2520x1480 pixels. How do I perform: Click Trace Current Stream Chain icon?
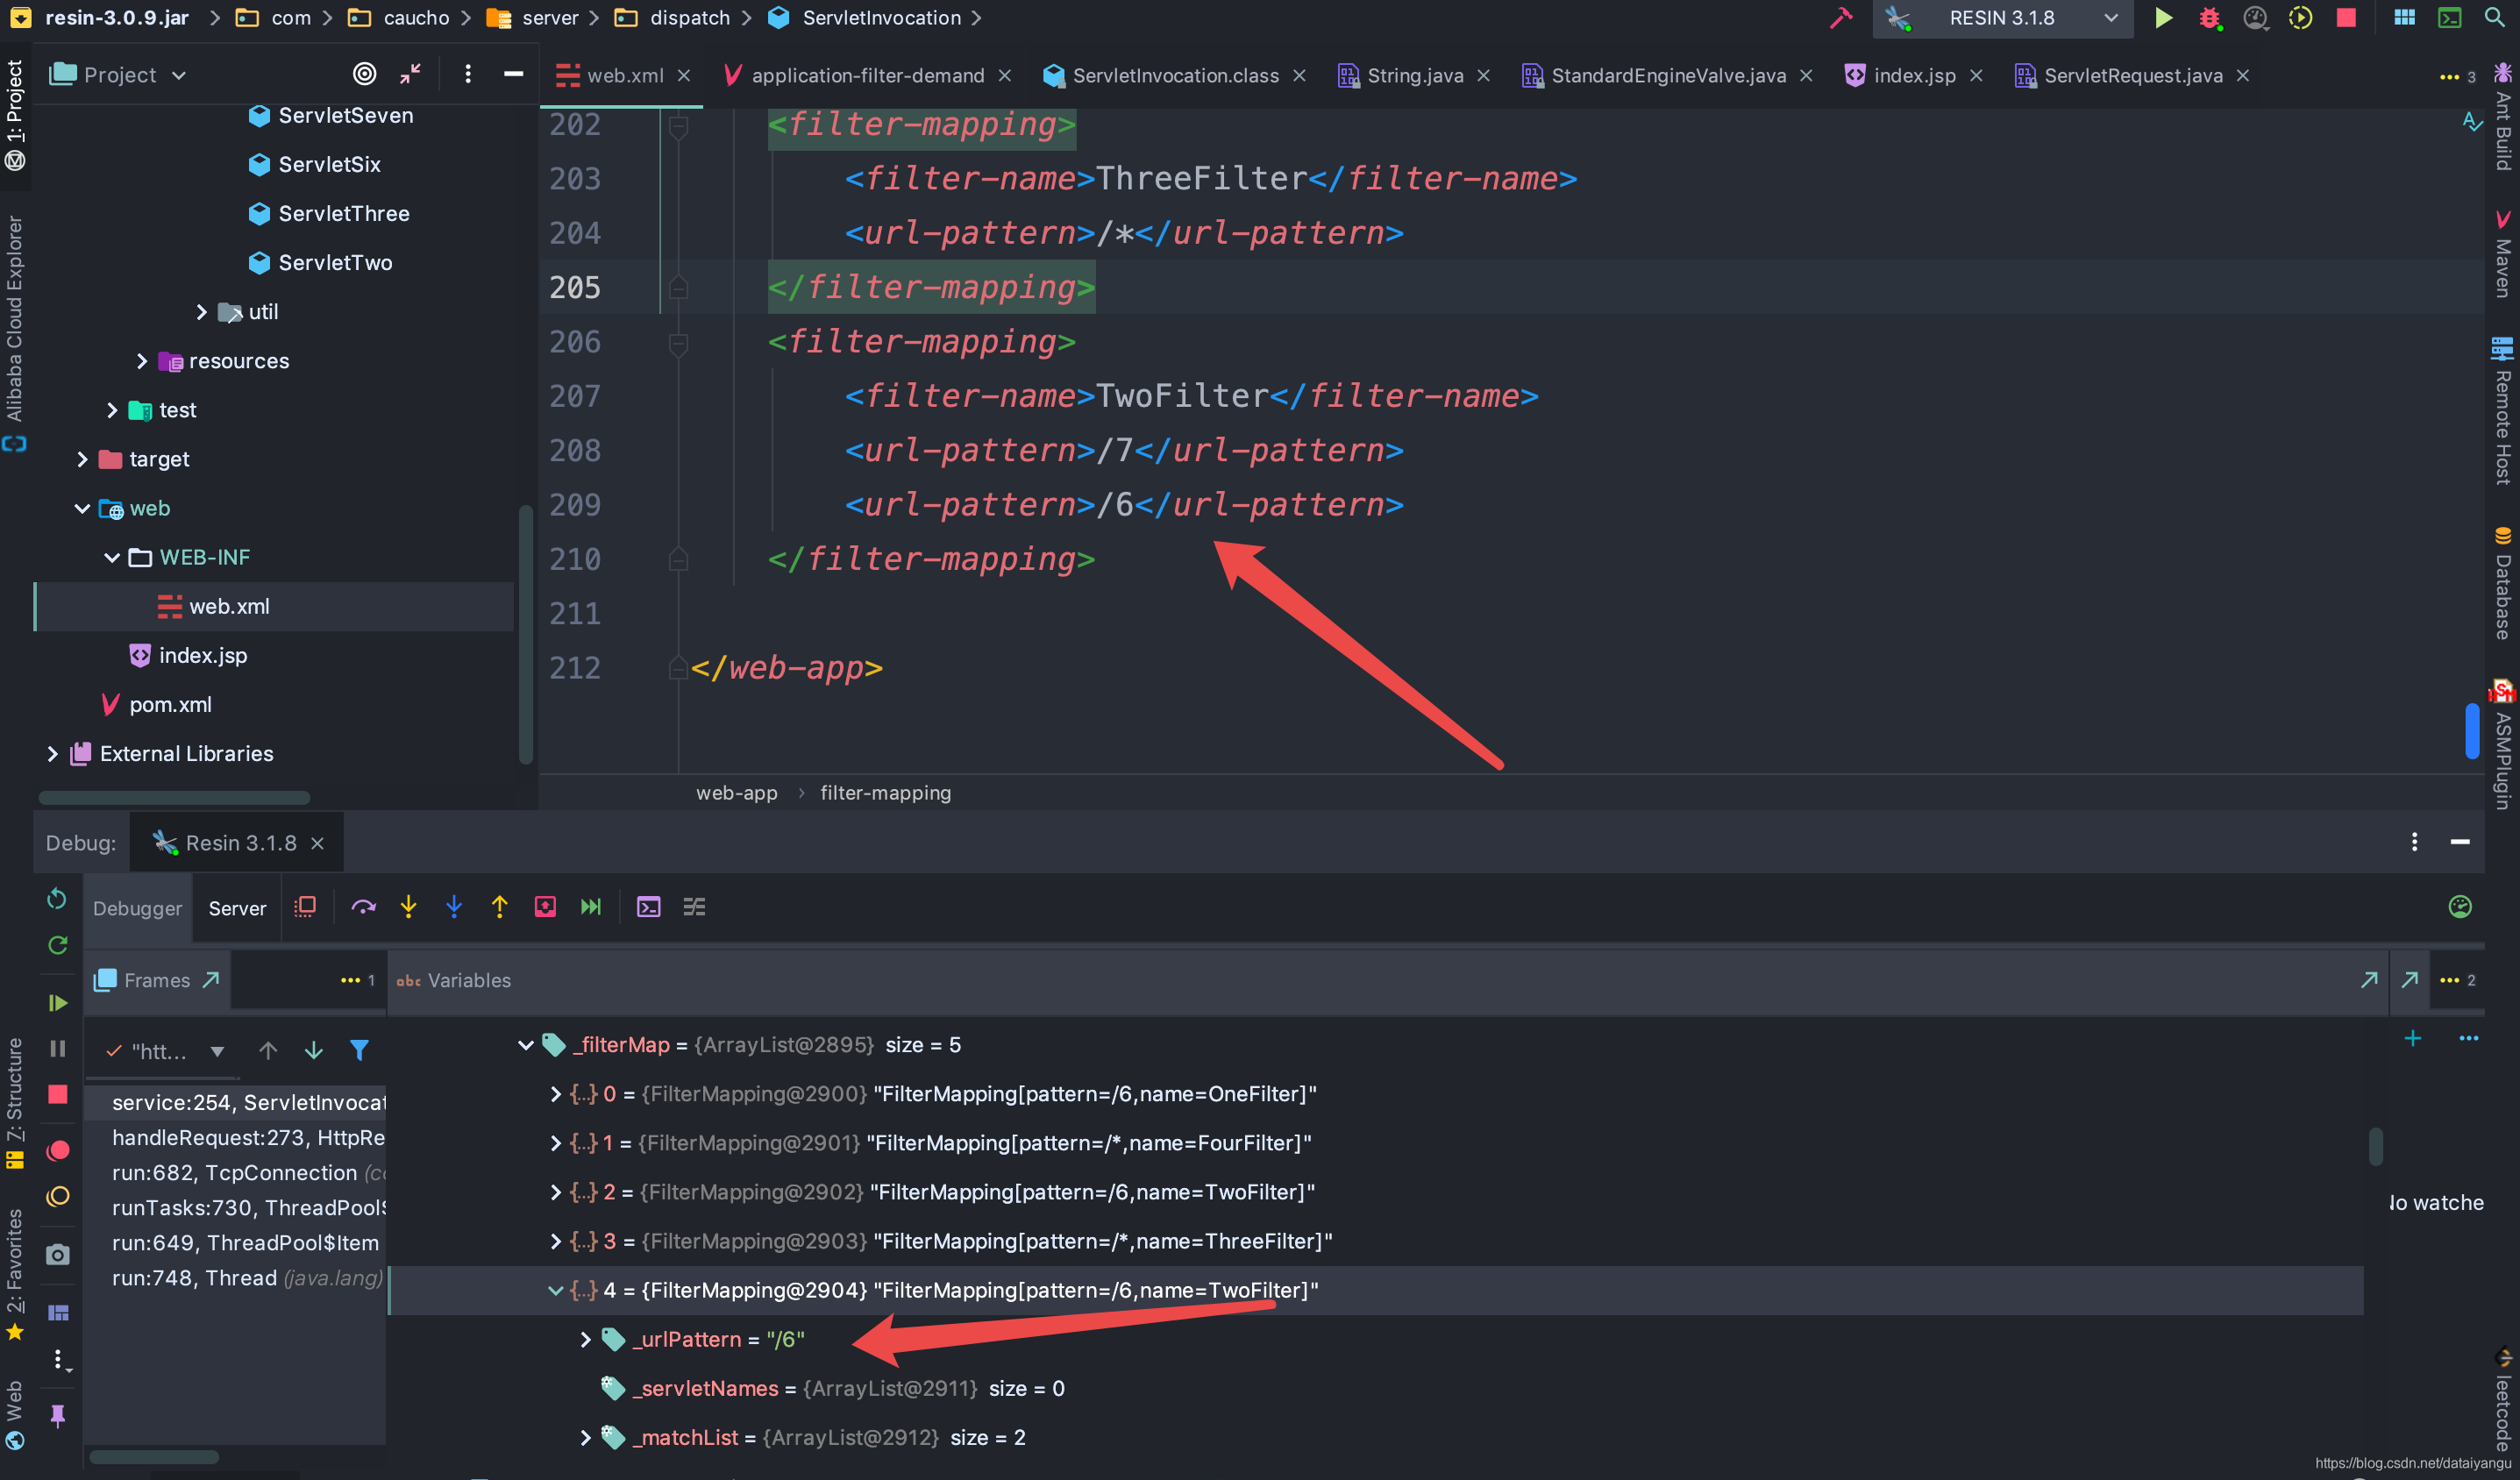click(x=694, y=907)
